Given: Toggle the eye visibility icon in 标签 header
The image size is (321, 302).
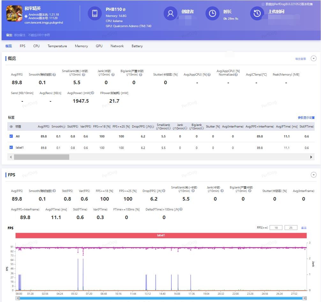Looking at the screenshot, I should click(x=11, y=127).
